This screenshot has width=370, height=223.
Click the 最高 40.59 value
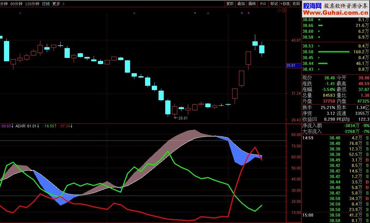click(363, 84)
